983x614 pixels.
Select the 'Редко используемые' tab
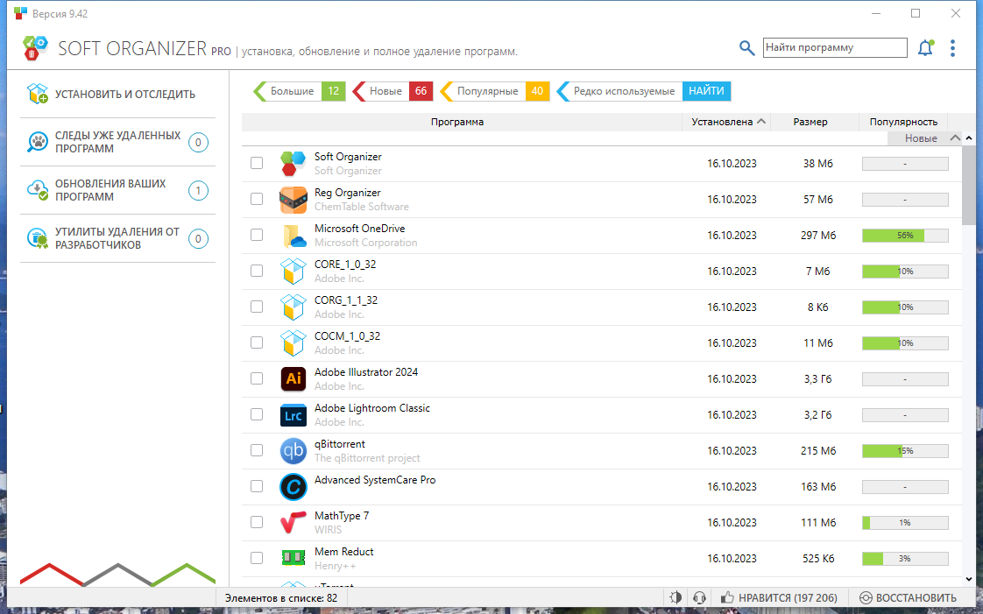point(624,91)
